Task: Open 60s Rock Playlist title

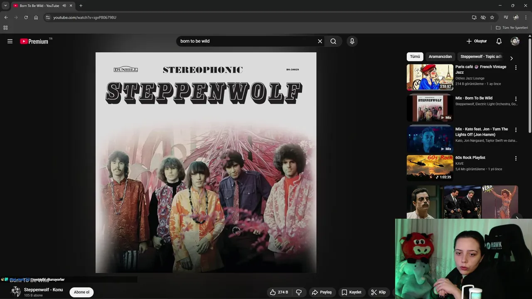Action: tap(470, 158)
